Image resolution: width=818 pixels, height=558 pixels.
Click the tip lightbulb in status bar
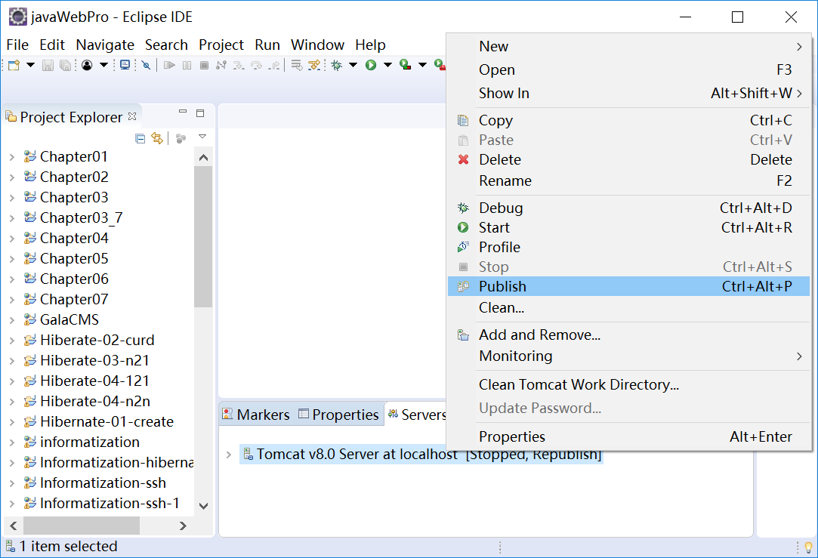pyautogui.click(x=809, y=547)
